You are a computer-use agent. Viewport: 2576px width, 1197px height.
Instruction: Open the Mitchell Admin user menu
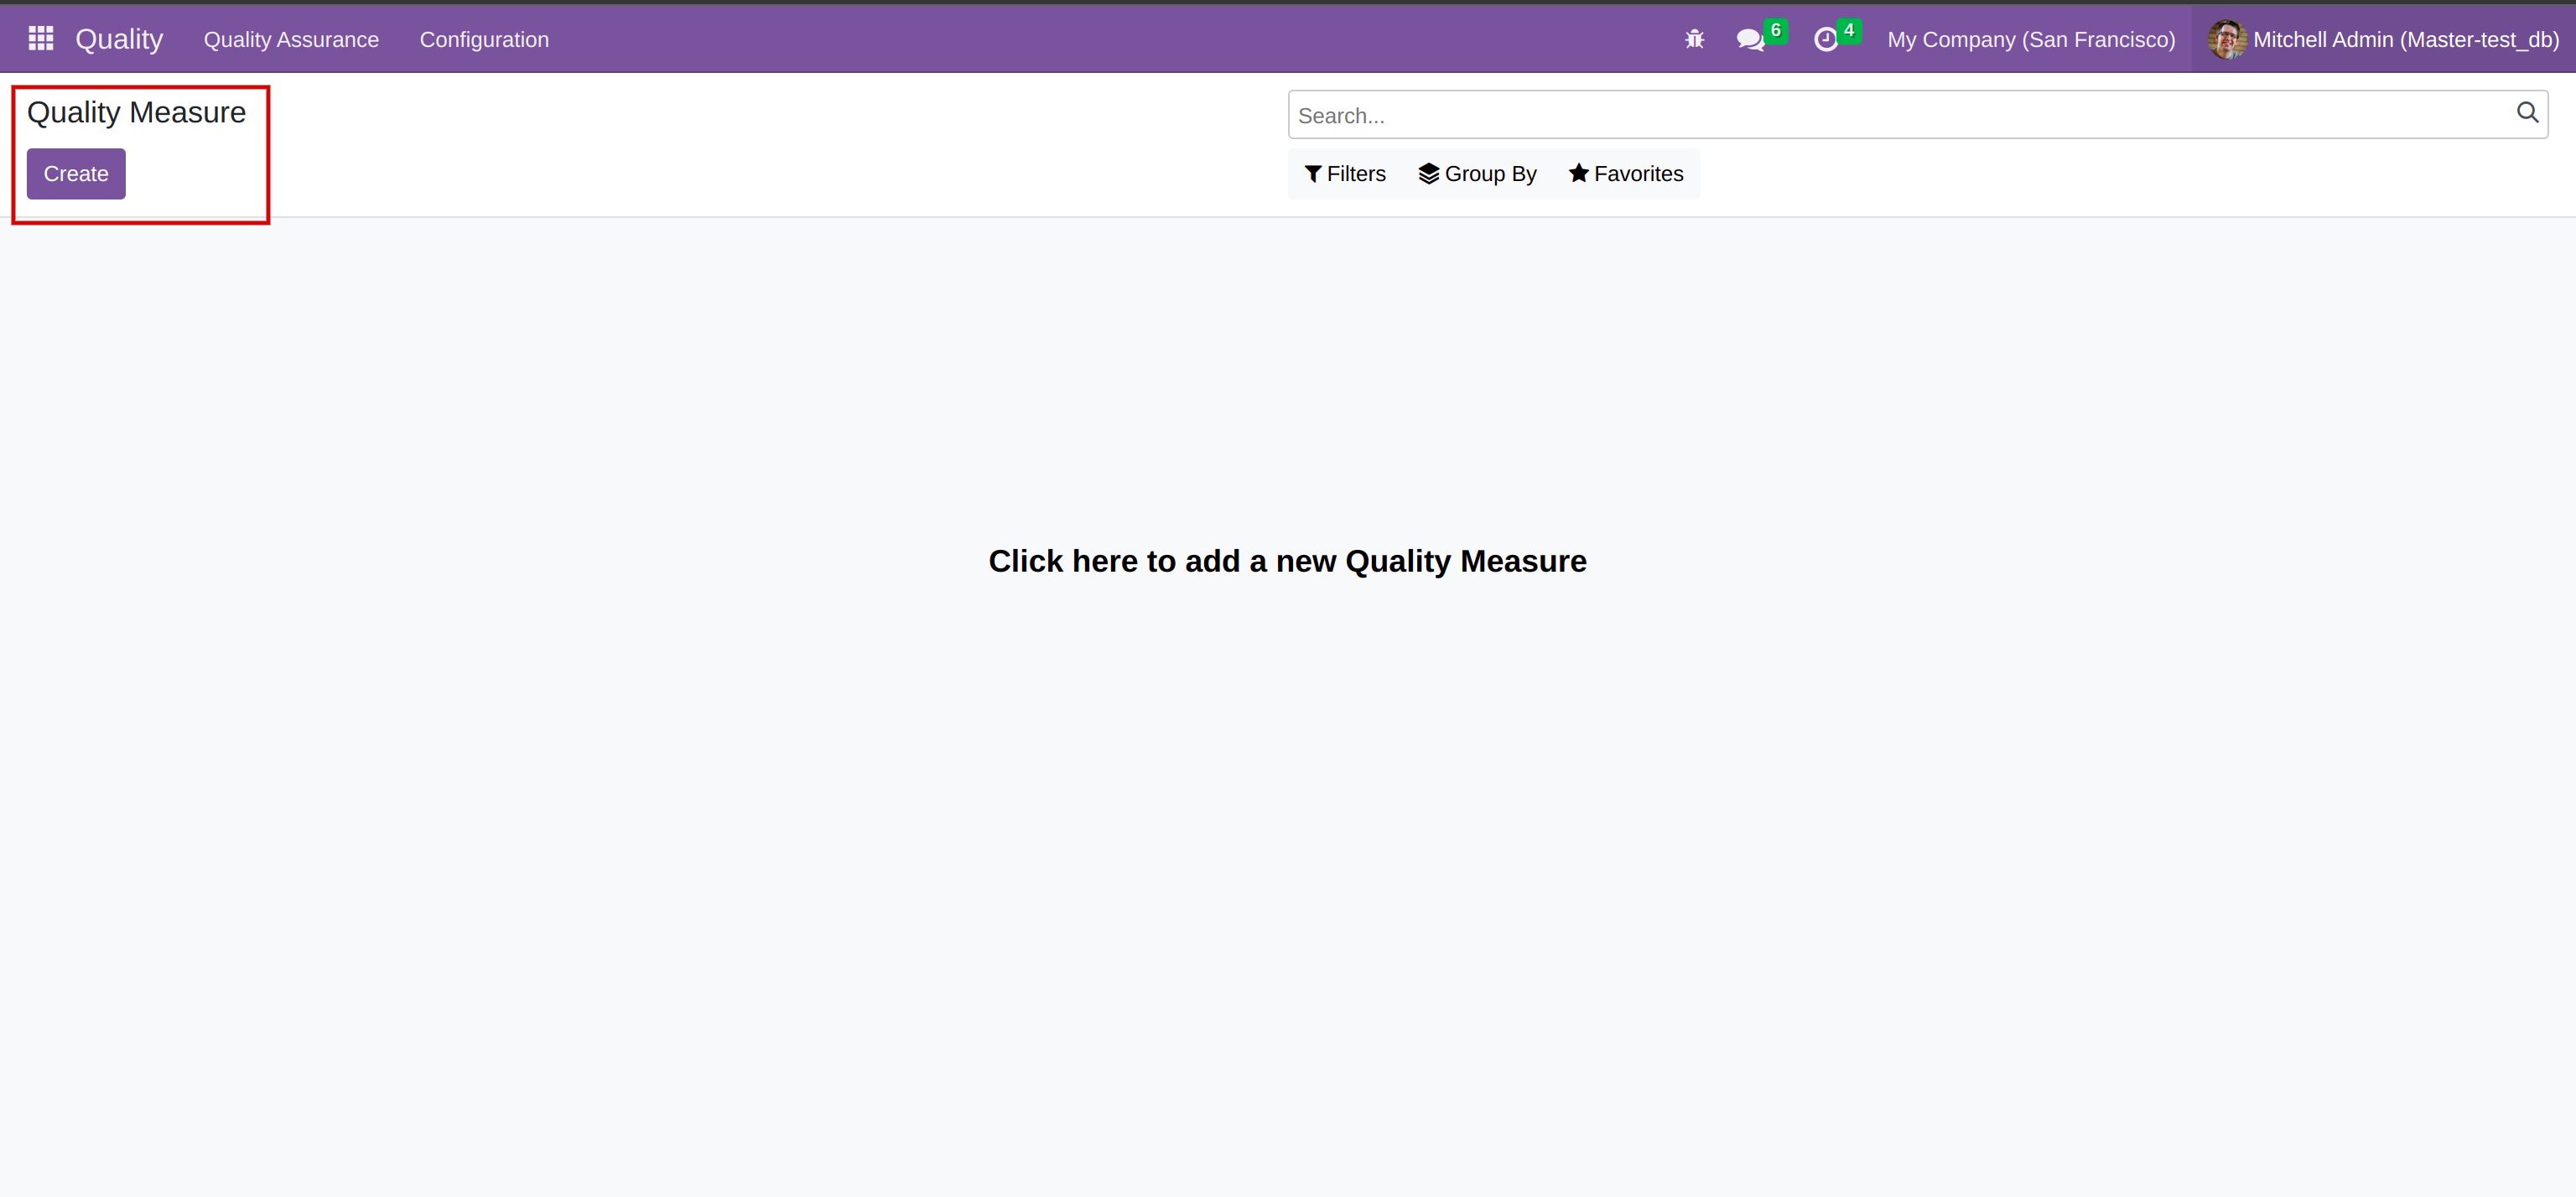tap(2405, 40)
